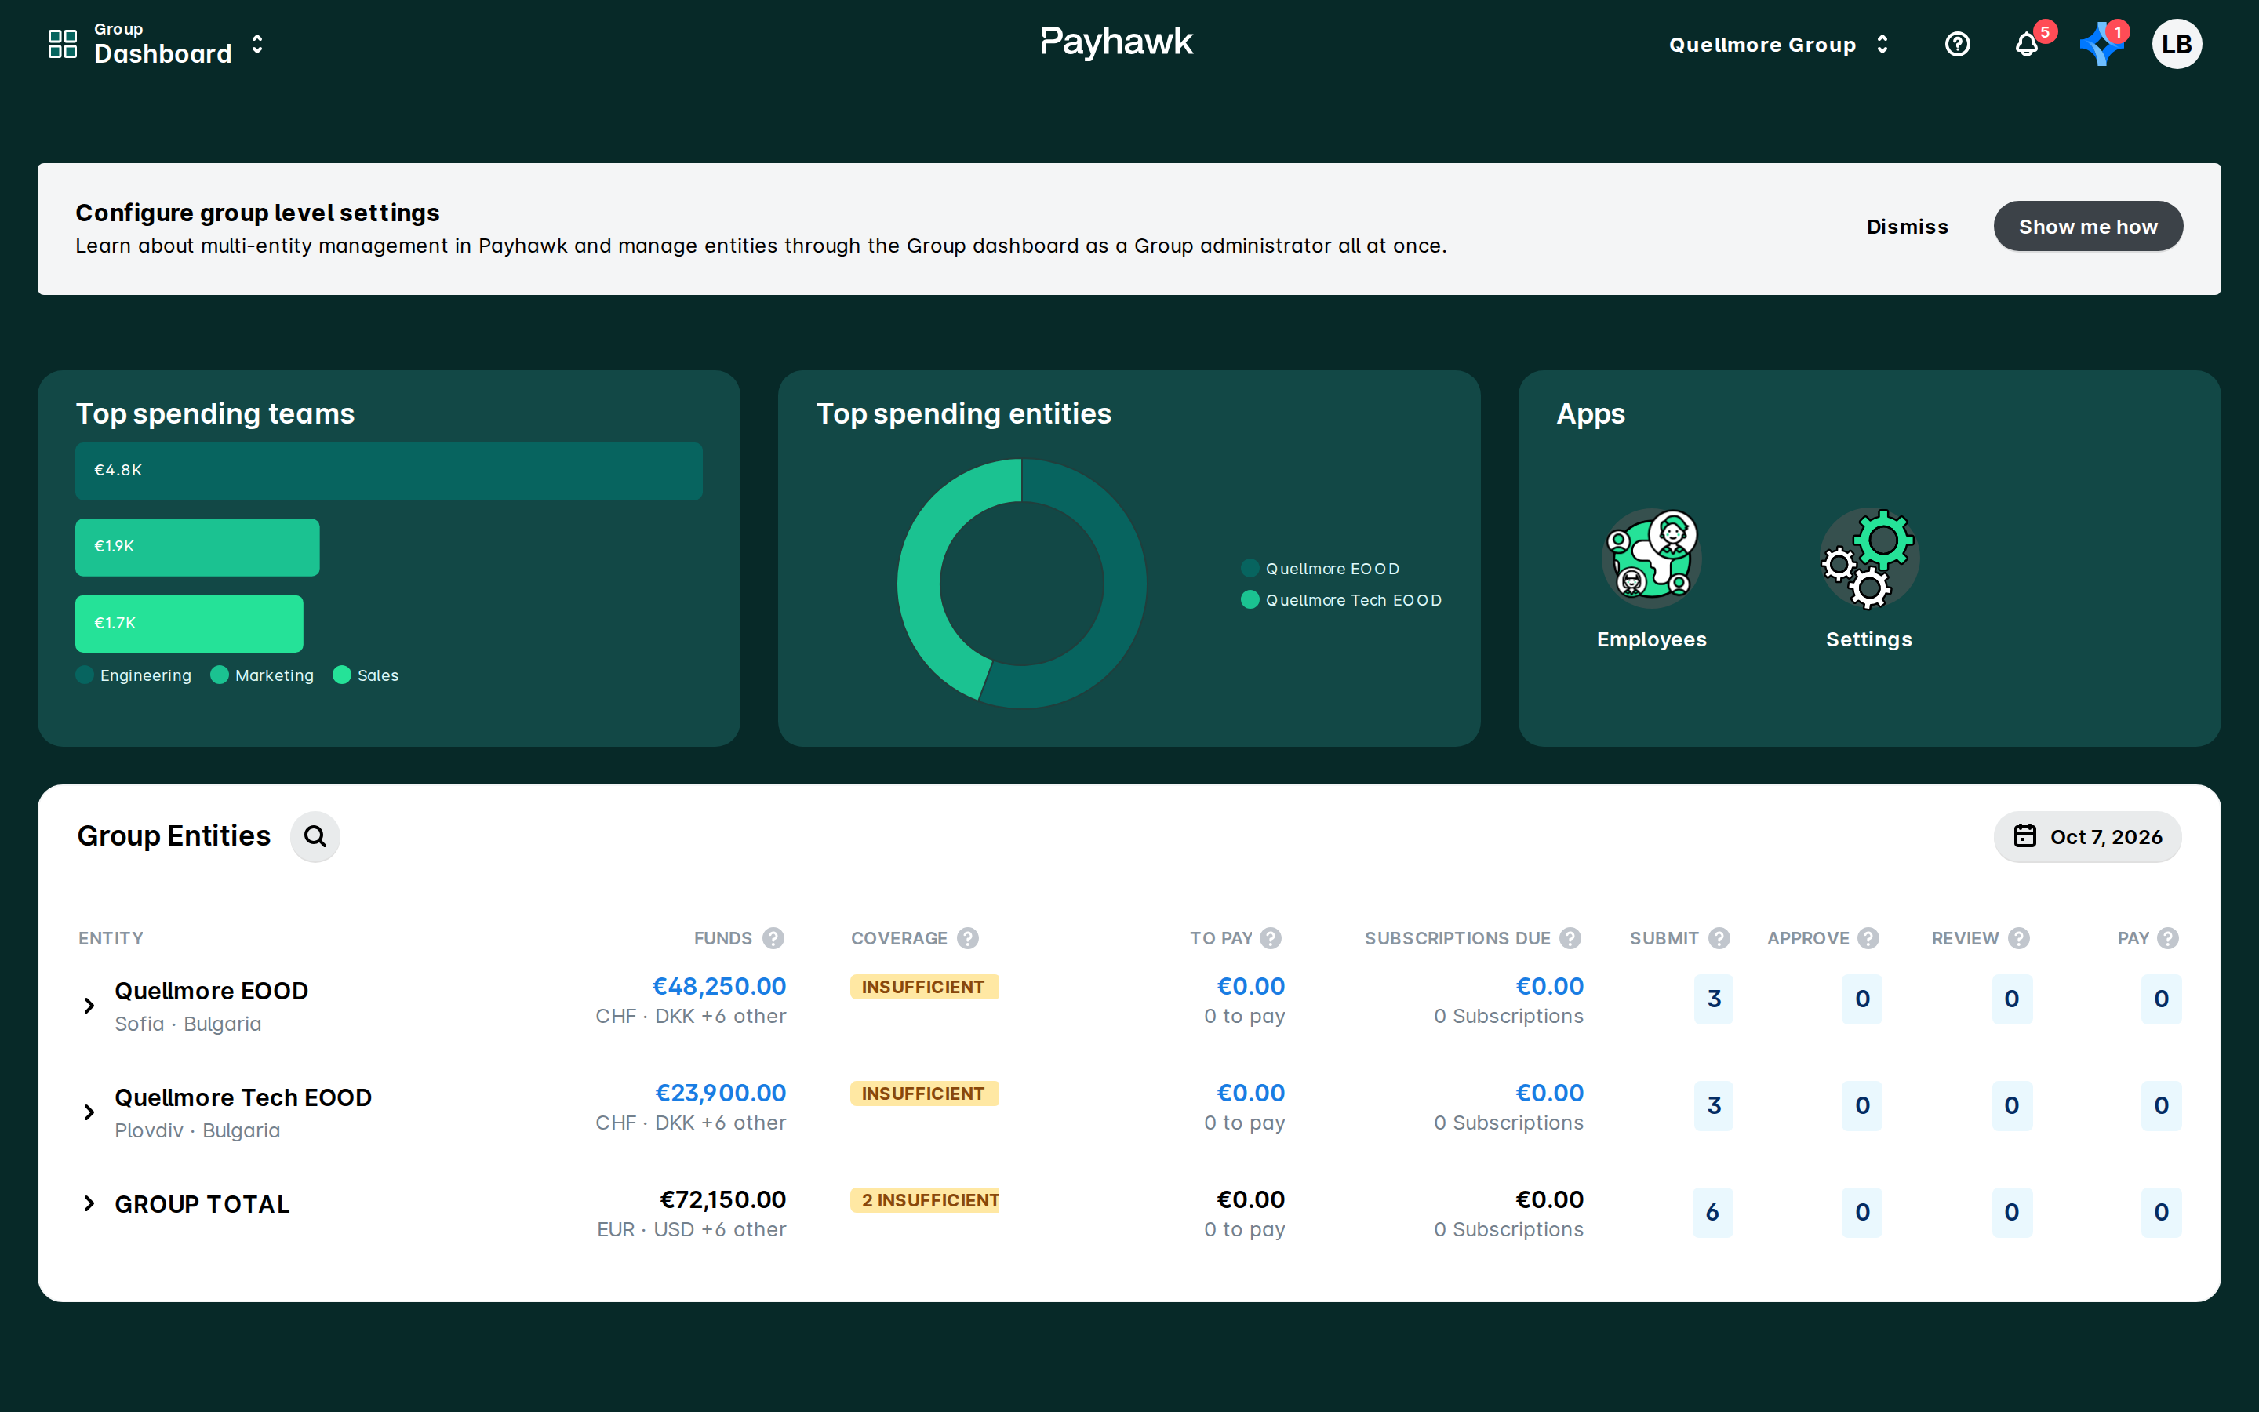Click the blue sparkle assistant icon

point(2101,45)
